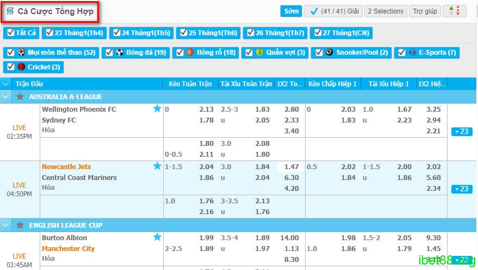This screenshot has height=270, width=478.
Task: Click the all sports icon in Mọi môn thể thao
Action: click(21, 52)
